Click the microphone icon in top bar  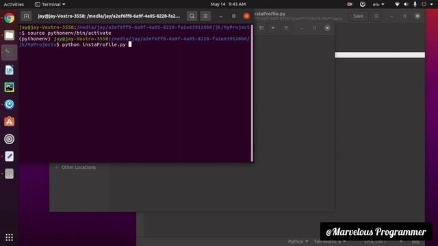(415, 4)
